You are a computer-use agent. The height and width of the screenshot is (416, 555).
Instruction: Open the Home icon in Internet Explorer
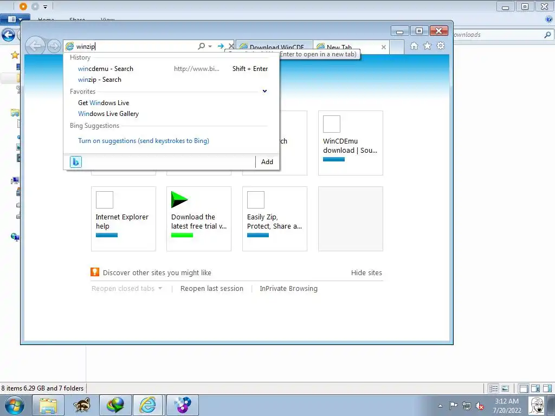[414, 46]
